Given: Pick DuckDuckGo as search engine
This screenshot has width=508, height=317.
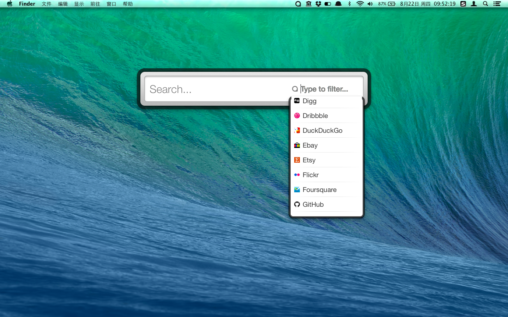Looking at the screenshot, I should (x=326, y=130).
